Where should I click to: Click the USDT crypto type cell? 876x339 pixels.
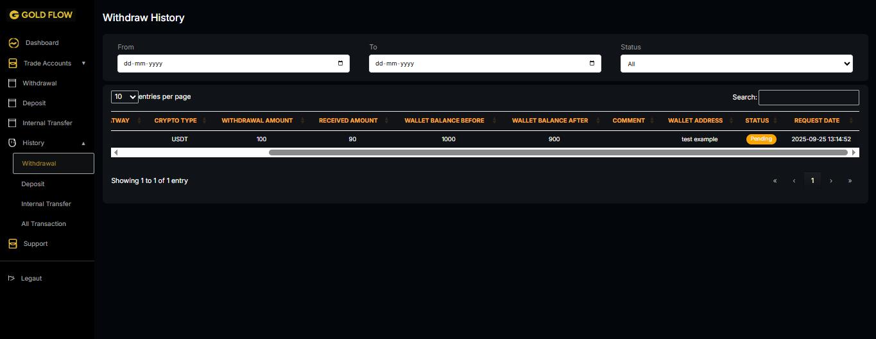pos(180,139)
